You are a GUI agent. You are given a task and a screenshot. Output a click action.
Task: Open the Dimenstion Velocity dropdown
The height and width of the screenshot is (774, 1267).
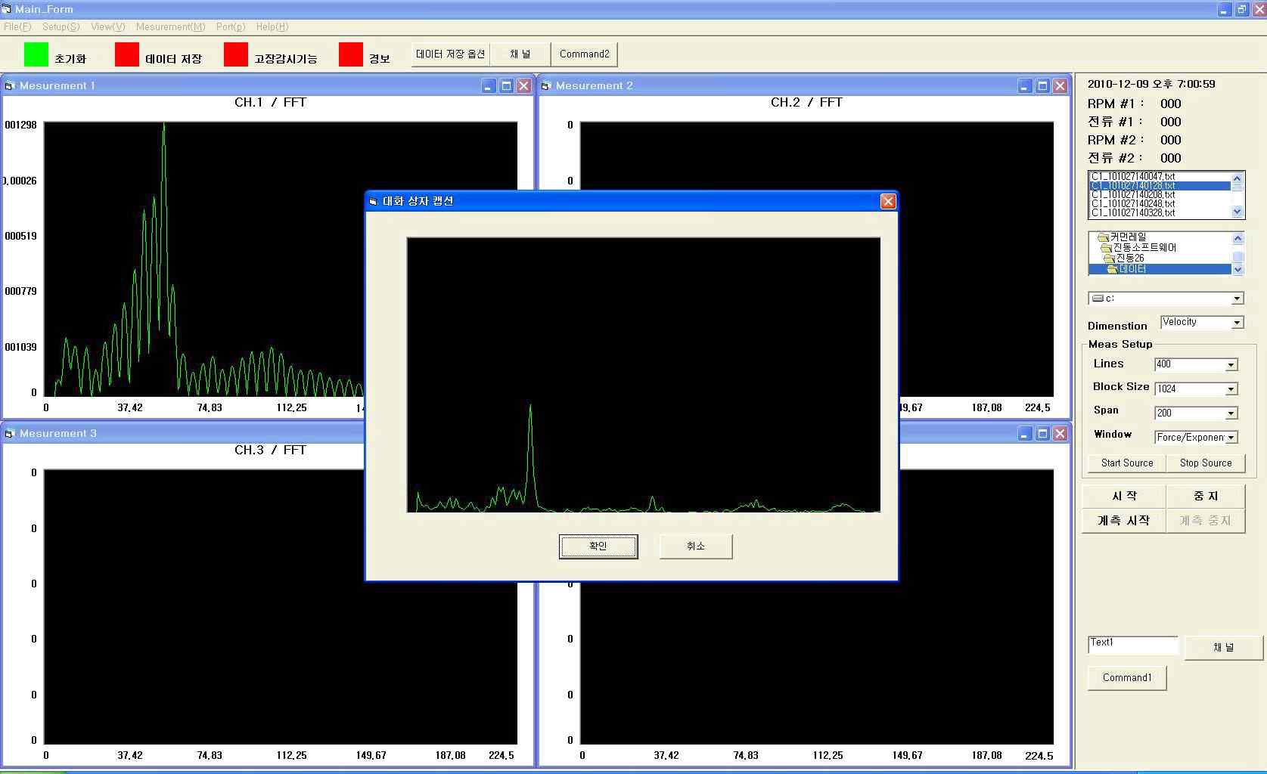[x=1237, y=323]
